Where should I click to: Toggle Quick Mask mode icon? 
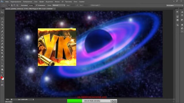(x=2, y=82)
